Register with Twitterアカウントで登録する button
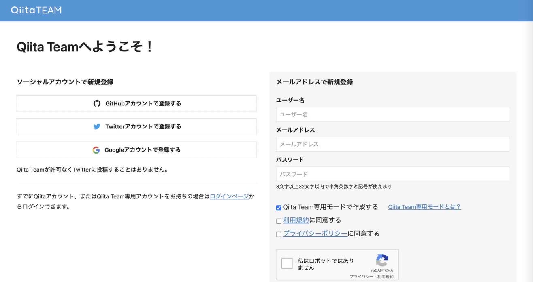The image size is (533, 282). (136, 126)
